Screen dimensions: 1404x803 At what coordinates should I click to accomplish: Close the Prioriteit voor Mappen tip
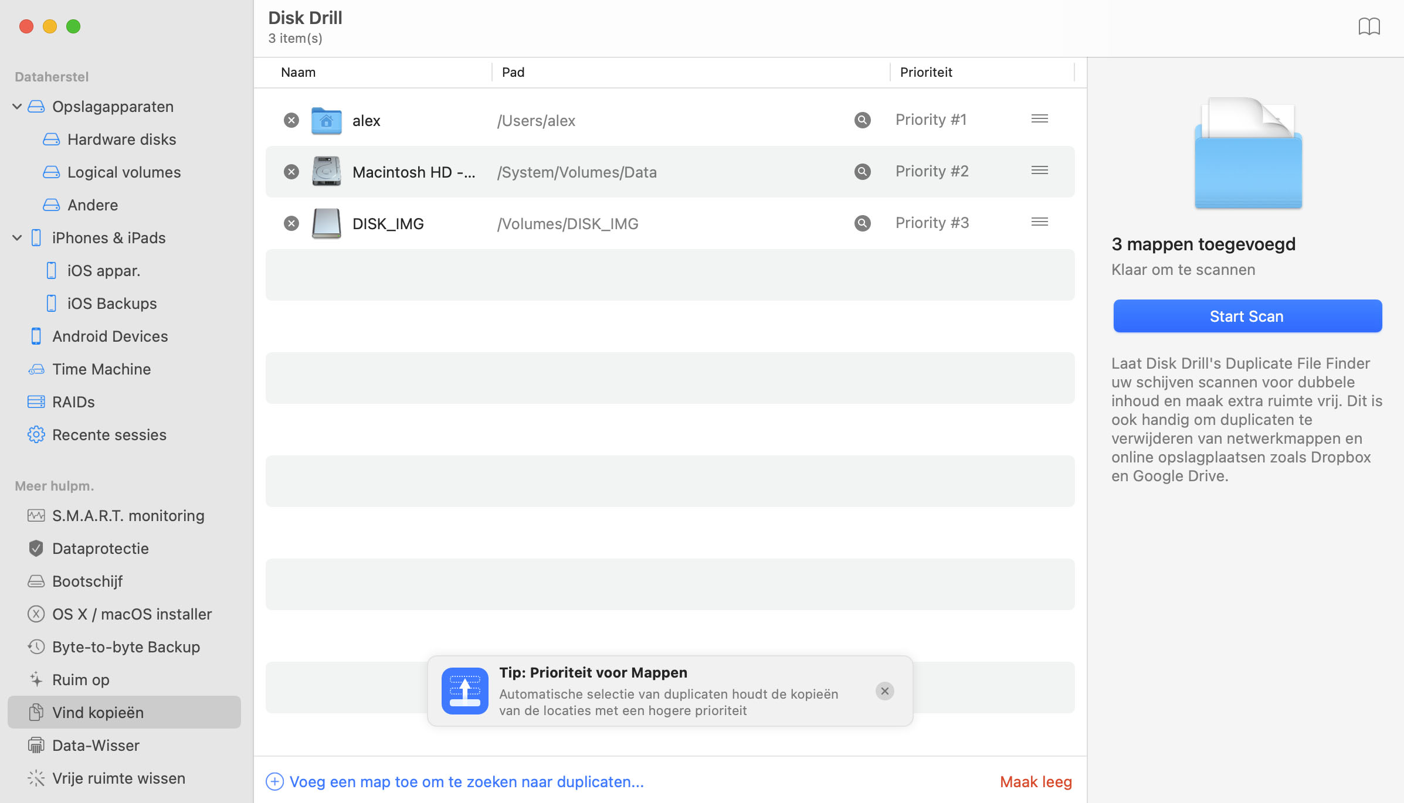(x=884, y=692)
